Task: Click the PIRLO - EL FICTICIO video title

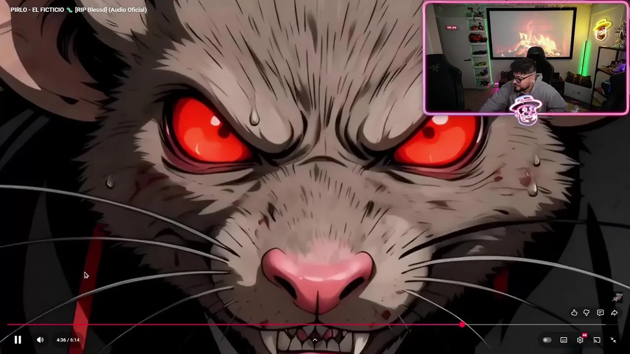Action: point(79,9)
